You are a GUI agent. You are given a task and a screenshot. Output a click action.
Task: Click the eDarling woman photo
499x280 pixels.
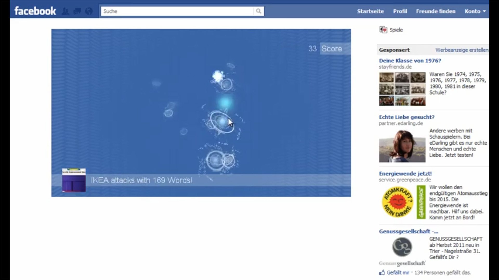pyautogui.click(x=402, y=146)
